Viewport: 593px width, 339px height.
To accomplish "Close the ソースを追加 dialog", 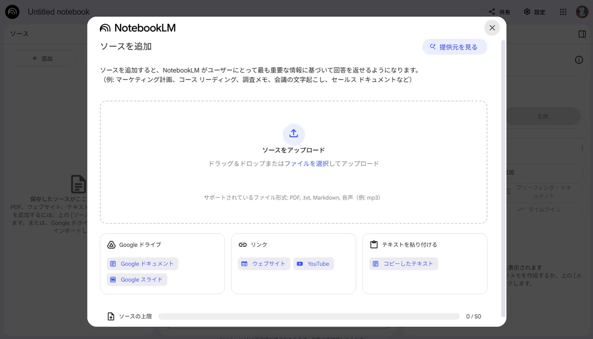I will pos(492,28).
